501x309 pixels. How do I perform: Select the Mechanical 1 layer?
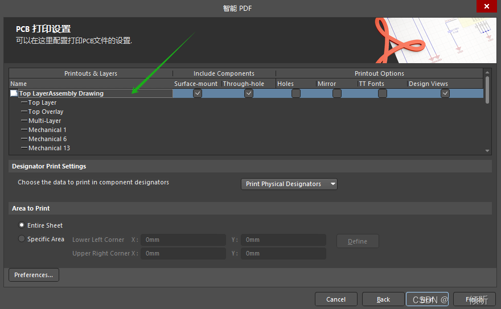coord(47,130)
